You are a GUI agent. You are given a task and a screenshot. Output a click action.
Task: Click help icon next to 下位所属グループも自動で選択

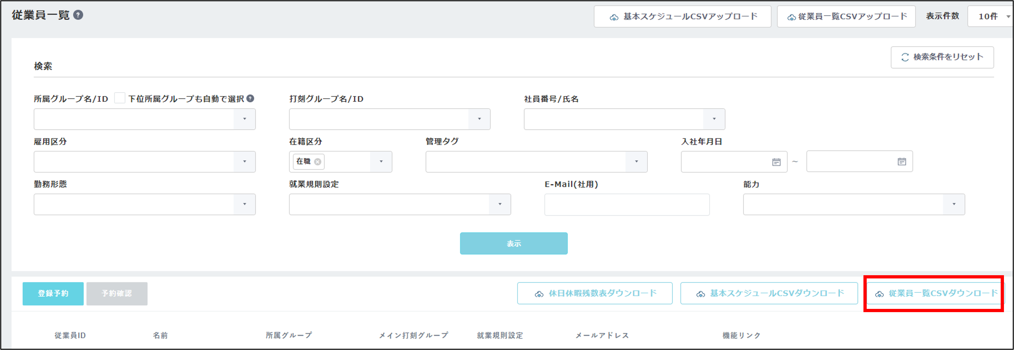click(x=250, y=98)
